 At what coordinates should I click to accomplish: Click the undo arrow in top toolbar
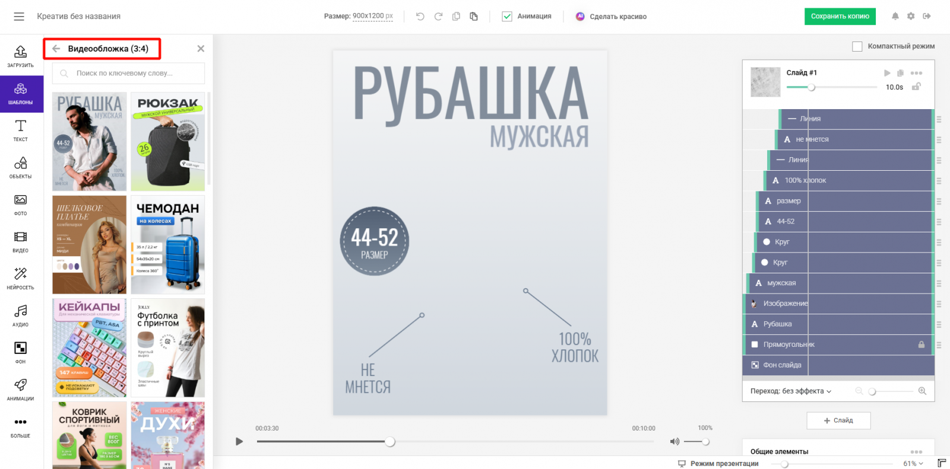(420, 17)
